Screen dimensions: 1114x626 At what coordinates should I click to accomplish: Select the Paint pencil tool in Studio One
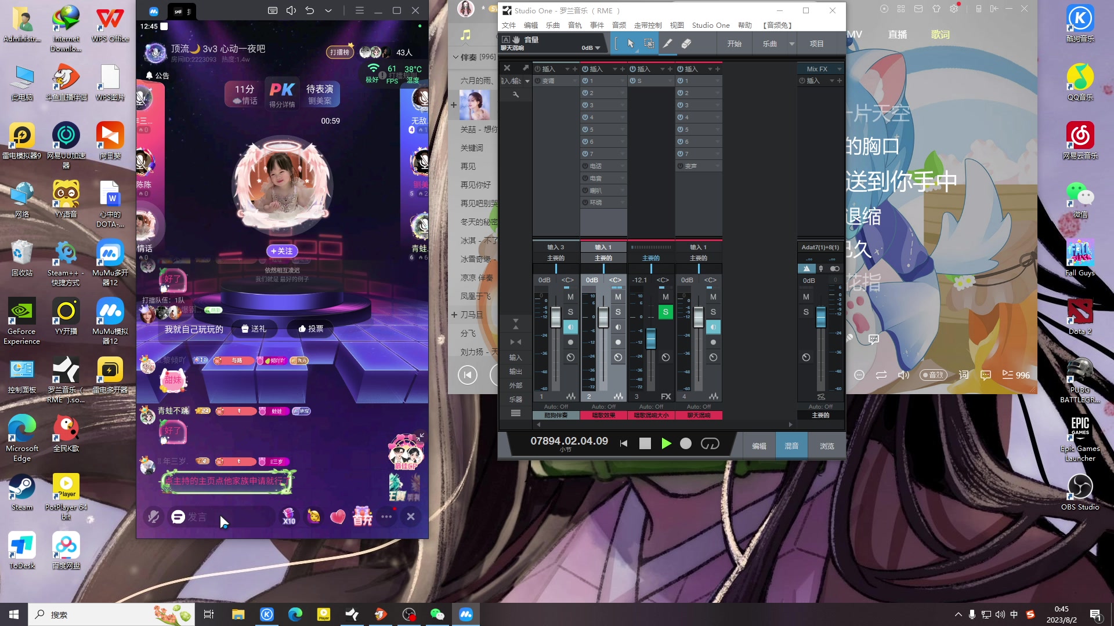668,43
